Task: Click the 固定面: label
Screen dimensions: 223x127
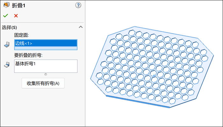Action: [21, 35]
